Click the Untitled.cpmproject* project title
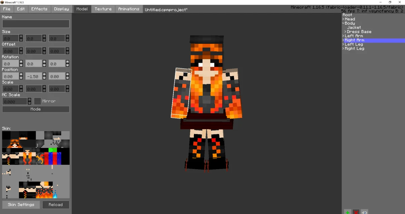Screen dimensions: 405x214 [x=166, y=9]
